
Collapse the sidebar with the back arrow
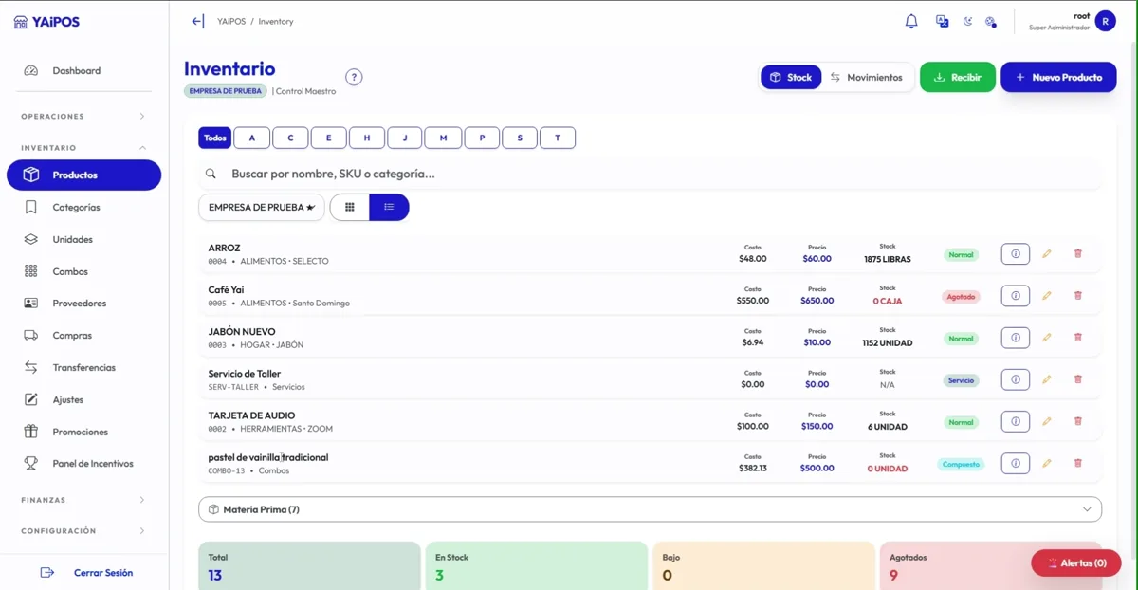[x=197, y=21]
